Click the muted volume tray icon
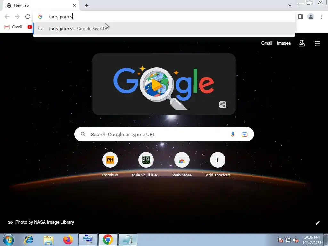The image size is (328, 246). pyautogui.click(x=296, y=240)
